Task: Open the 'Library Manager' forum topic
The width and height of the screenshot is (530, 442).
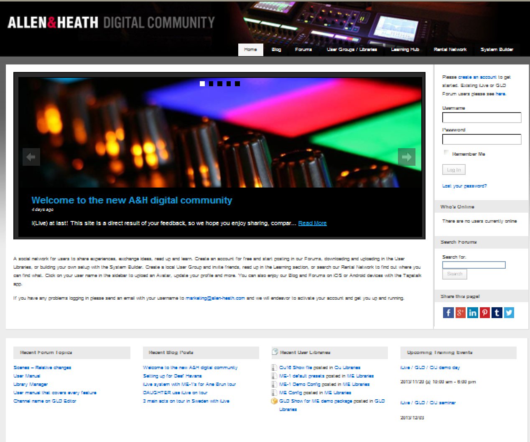Action: (x=31, y=384)
